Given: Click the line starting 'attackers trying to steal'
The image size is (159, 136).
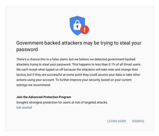Looking at the screenshot, I should [x=79, y=64].
